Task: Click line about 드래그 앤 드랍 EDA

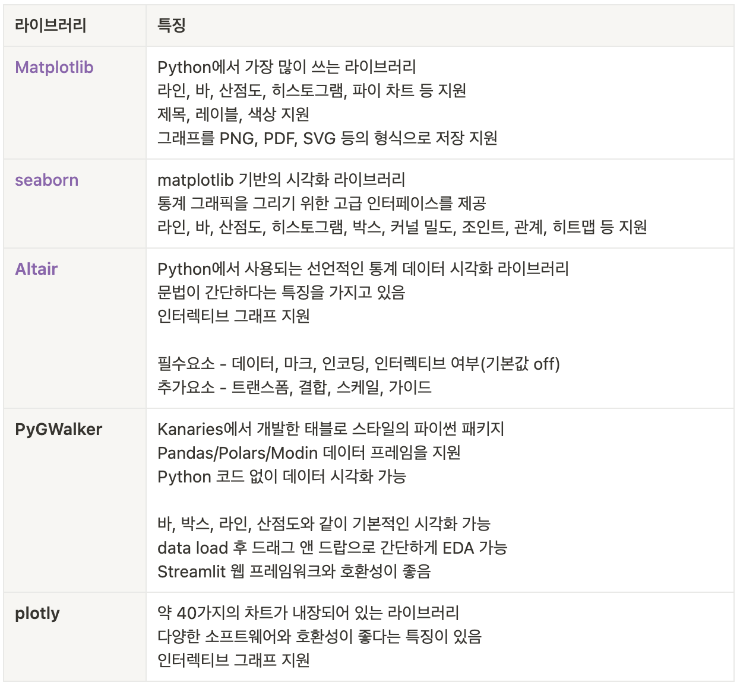Action: (333, 548)
